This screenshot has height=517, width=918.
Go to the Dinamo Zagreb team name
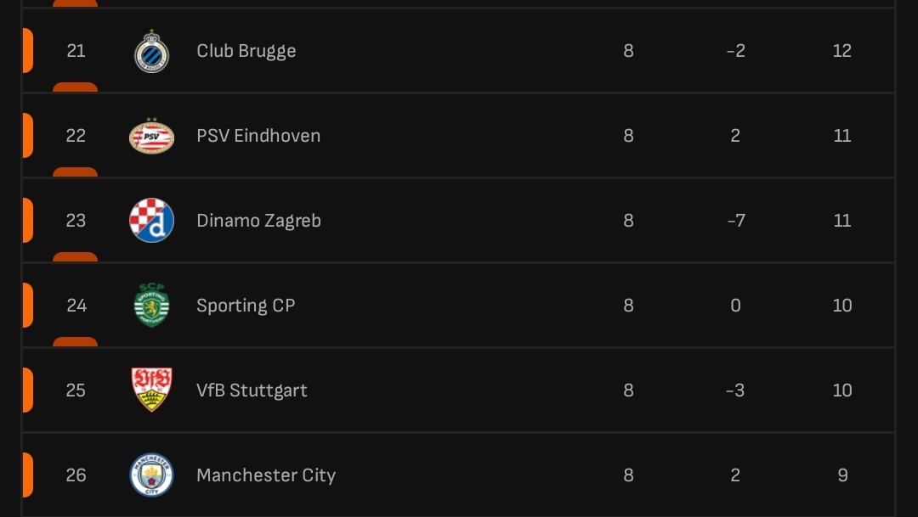tap(258, 221)
